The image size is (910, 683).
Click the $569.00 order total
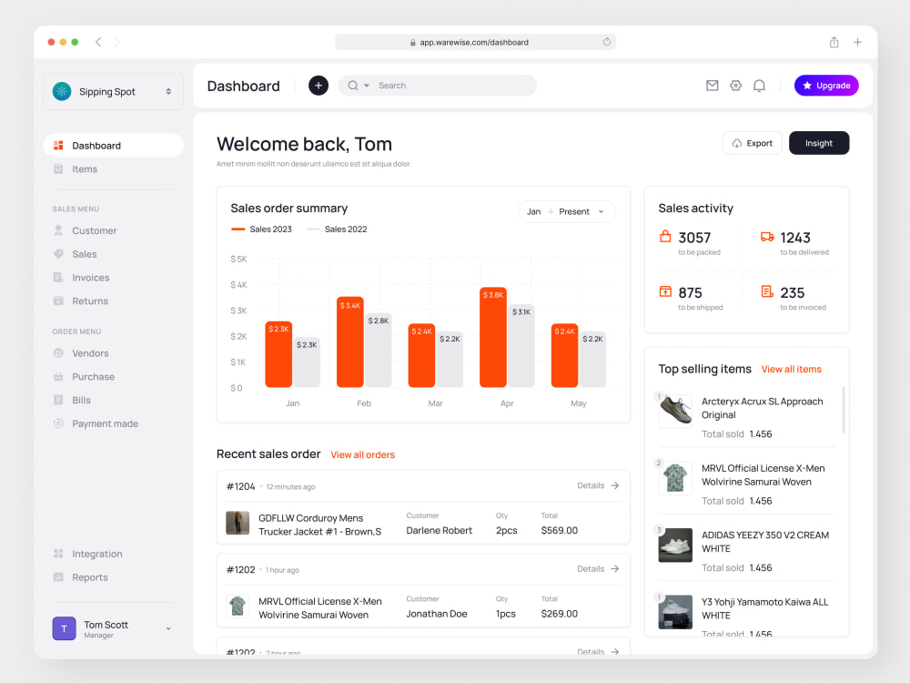559,530
